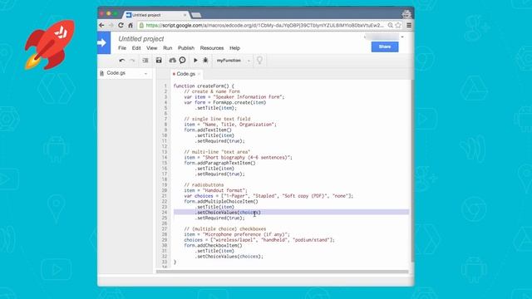Click the Indent code toolbar icon
This screenshot has height=299, width=532.
tap(145, 61)
